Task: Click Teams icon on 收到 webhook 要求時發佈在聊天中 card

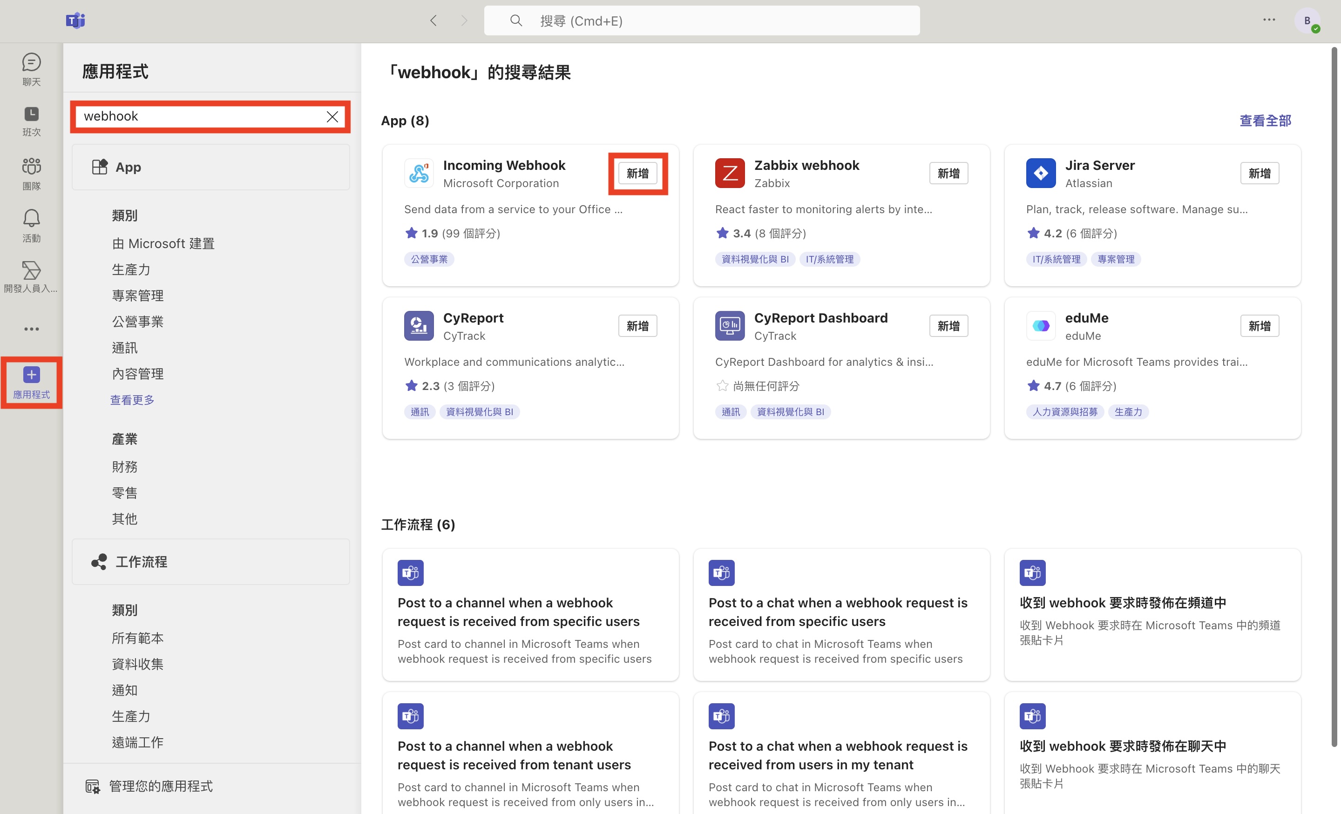Action: [1032, 716]
